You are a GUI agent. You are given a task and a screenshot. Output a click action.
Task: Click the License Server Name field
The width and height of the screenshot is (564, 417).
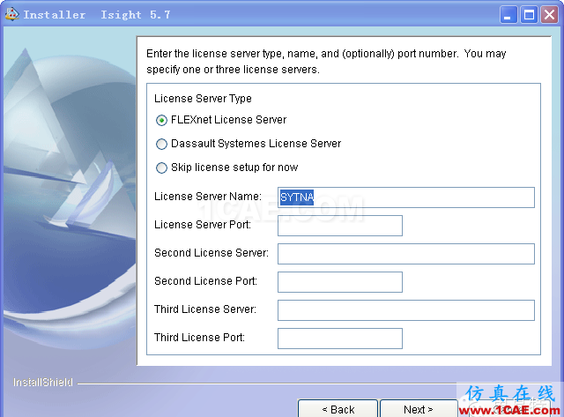pyautogui.click(x=406, y=197)
